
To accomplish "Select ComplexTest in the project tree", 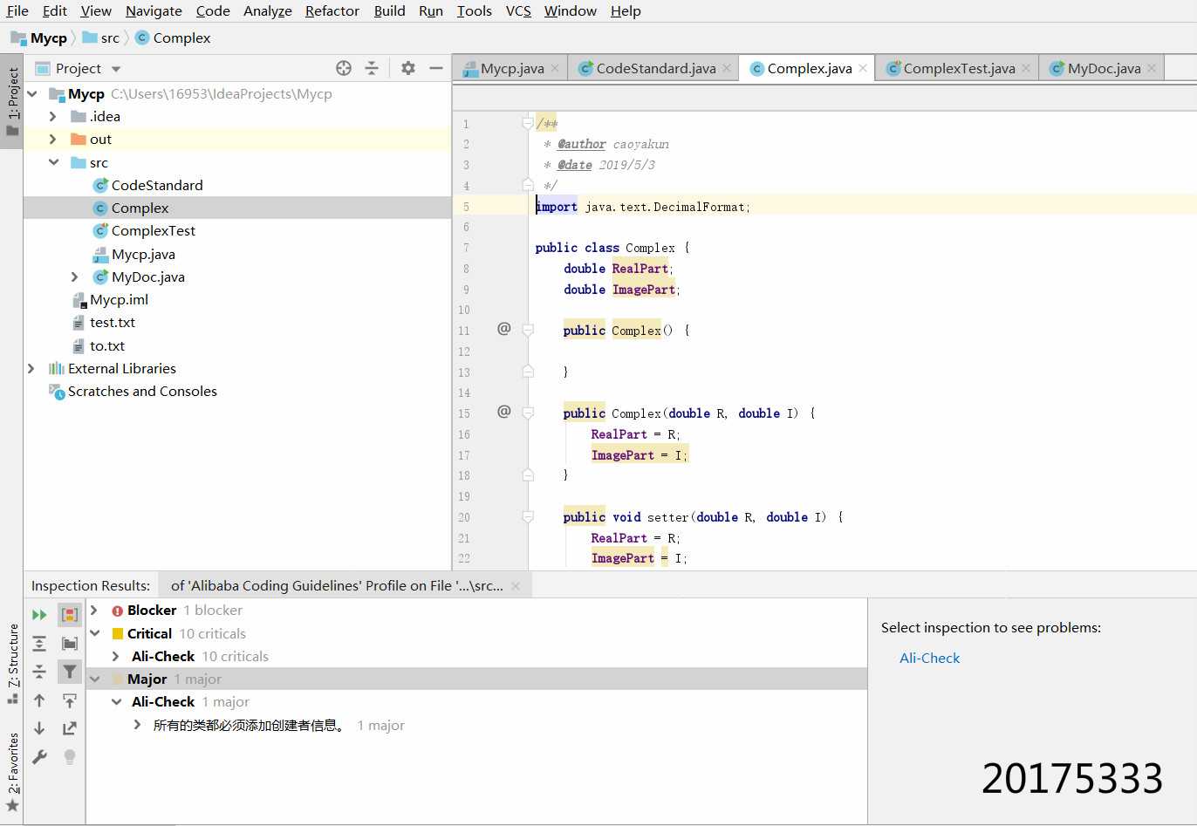I will coord(154,230).
